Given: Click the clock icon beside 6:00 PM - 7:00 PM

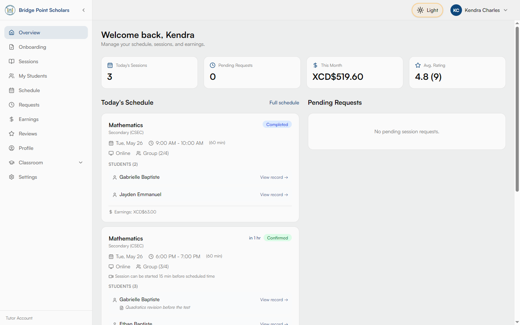Looking at the screenshot, I should (x=151, y=257).
